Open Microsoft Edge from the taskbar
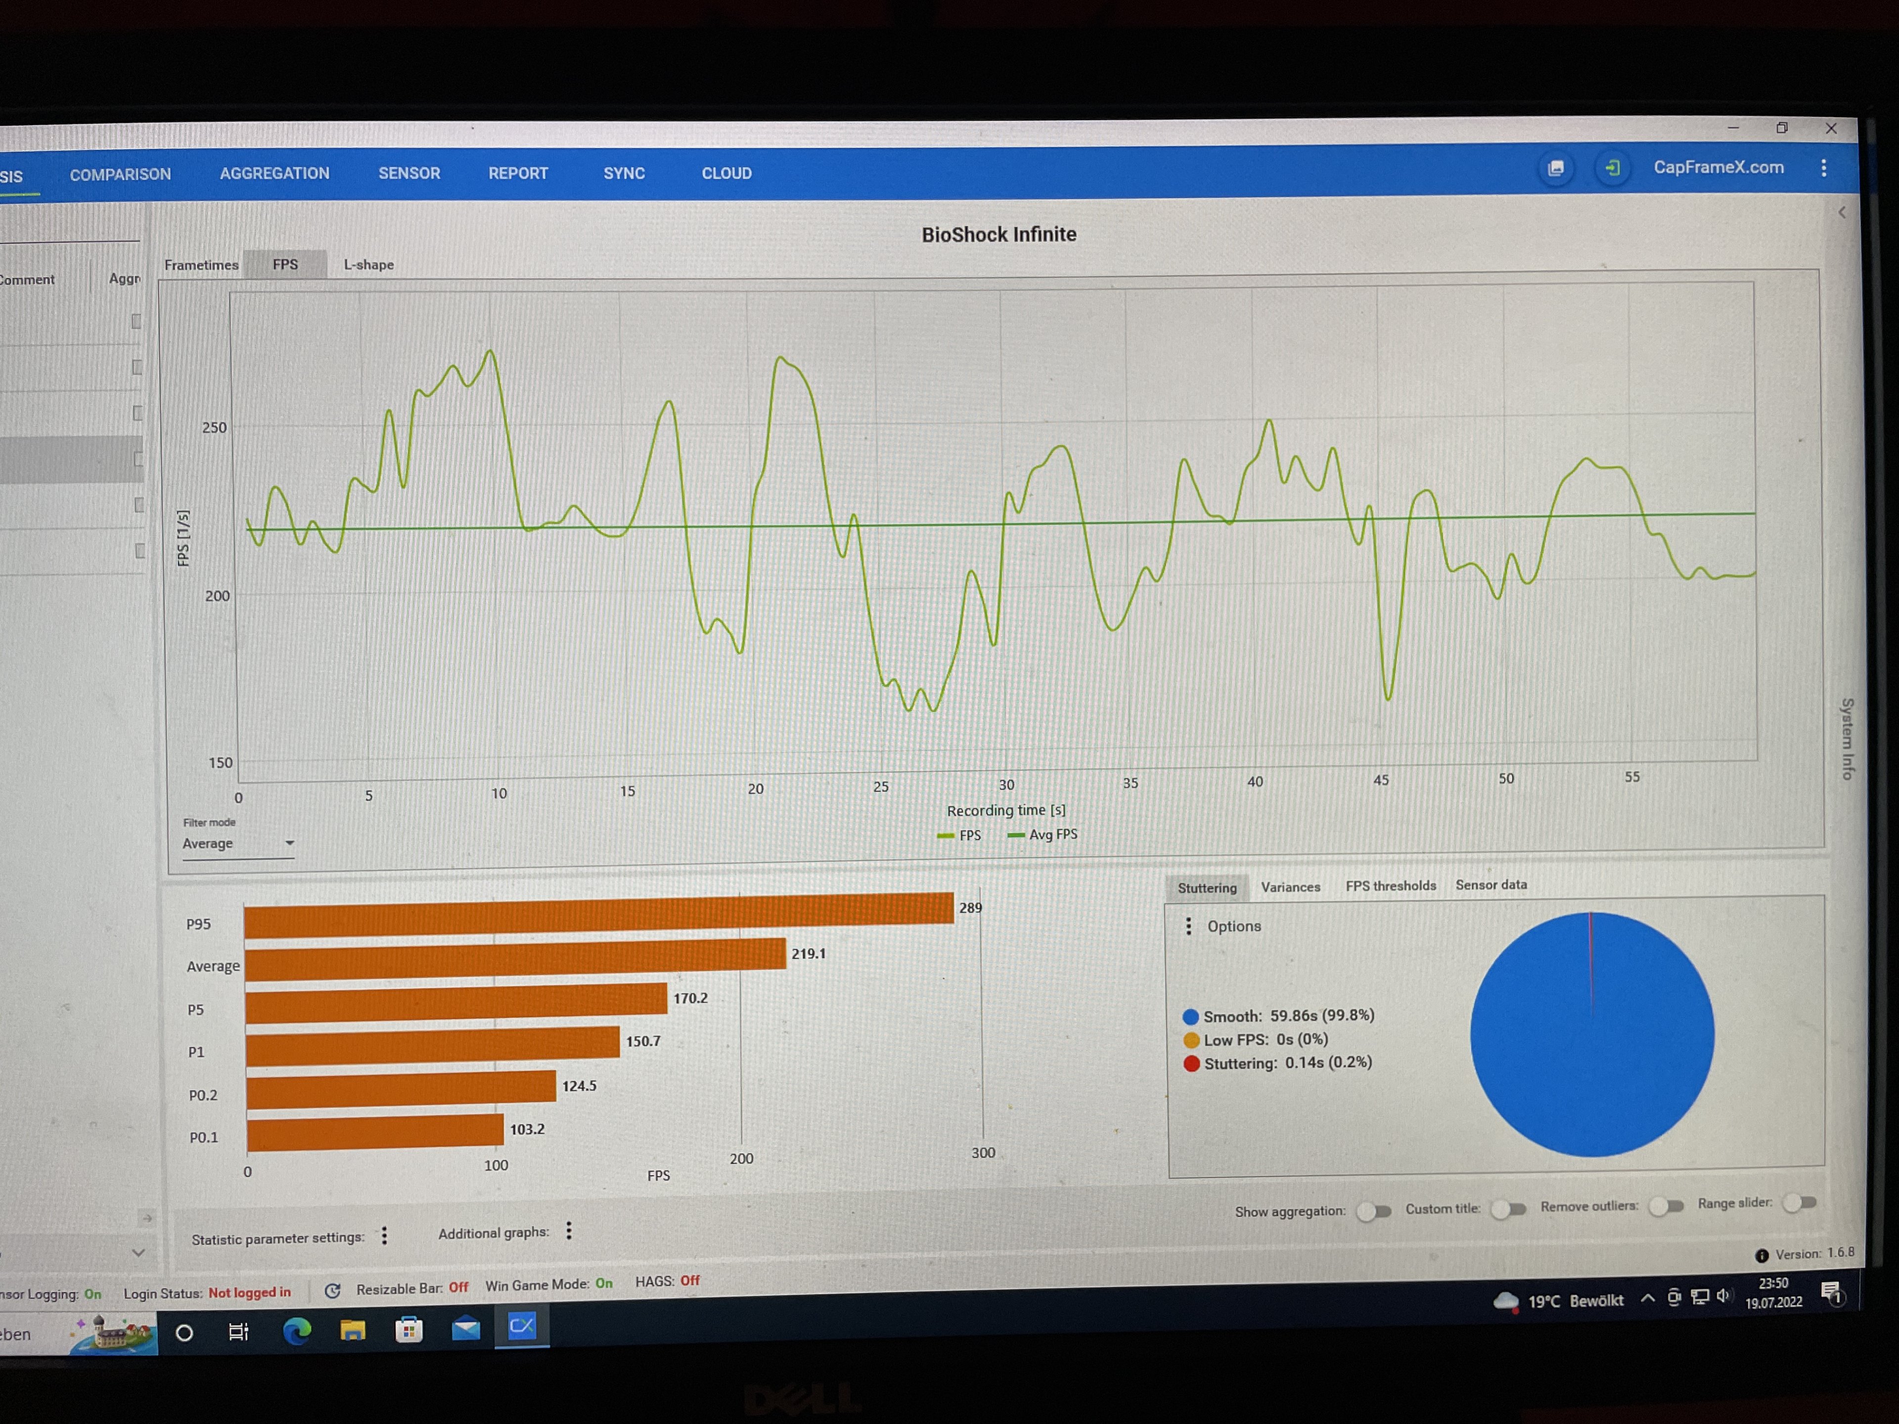 [x=296, y=1331]
